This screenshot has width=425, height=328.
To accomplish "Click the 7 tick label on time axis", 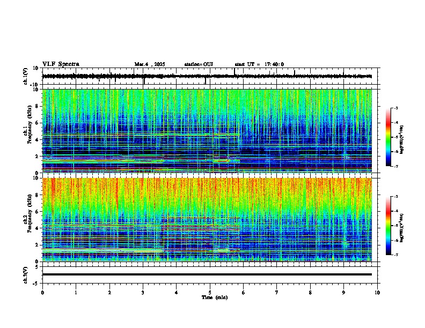I will (277, 293).
